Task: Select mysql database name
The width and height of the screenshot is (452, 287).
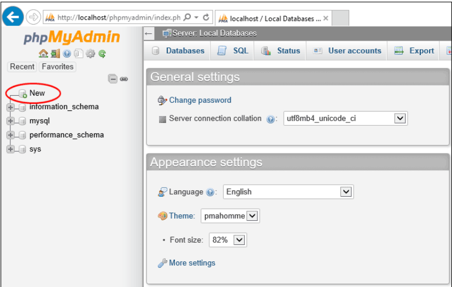Action: (x=39, y=121)
